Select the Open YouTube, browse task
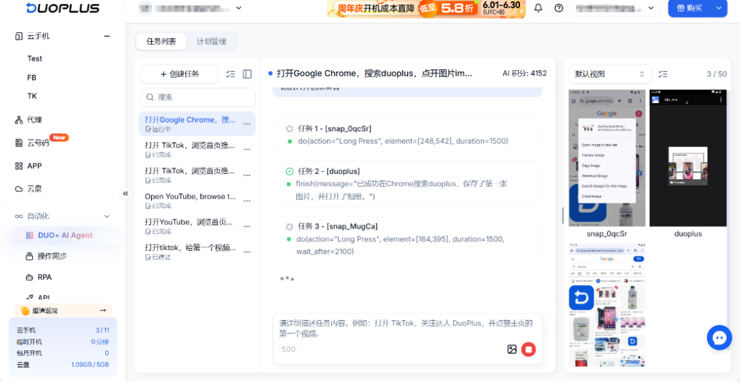The image size is (742, 391). tap(197, 201)
